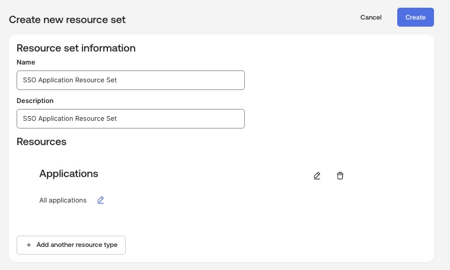Click the plus icon in Add another resource type
Image resolution: width=450 pixels, height=270 pixels.
pyautogui.click(x=28, y=245)
